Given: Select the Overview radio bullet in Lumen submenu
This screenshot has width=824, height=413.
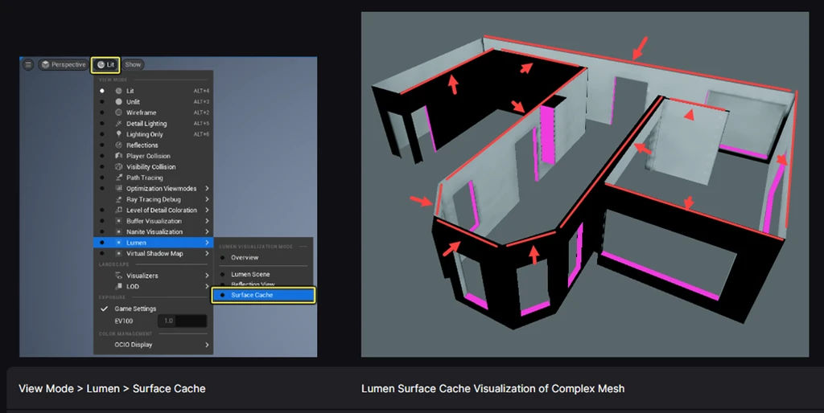Looking at the screenshot, I should [x=223, y=258].
